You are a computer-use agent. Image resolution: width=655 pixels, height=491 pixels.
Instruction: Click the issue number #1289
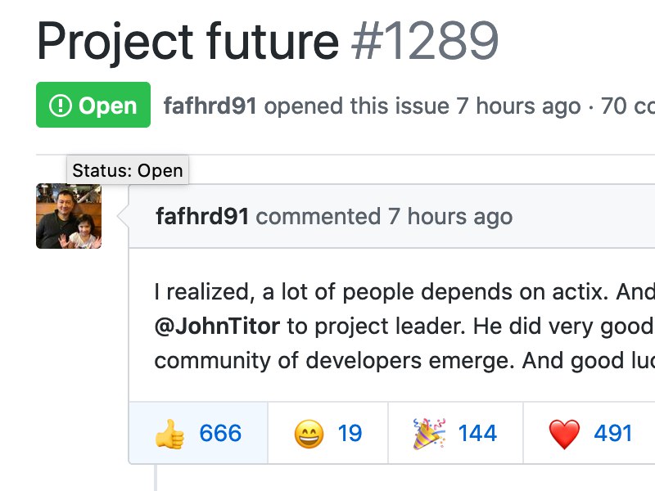click(x=425, y=39)
